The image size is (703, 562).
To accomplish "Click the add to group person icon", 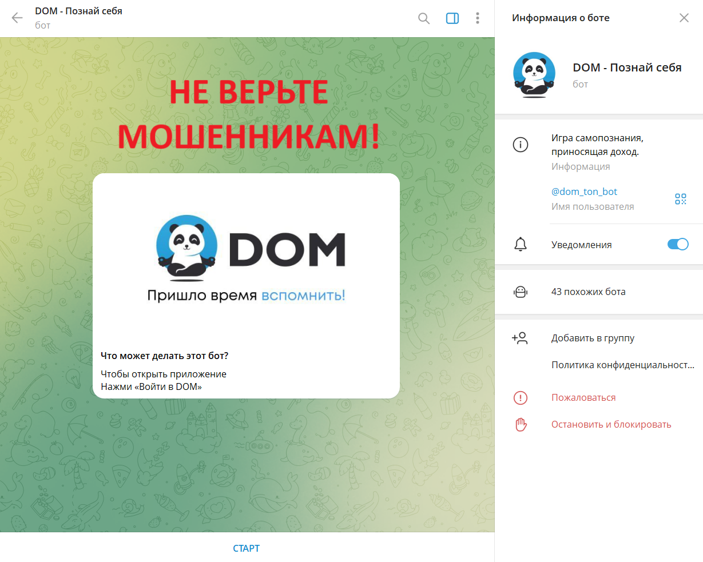I will coord(520,338).
